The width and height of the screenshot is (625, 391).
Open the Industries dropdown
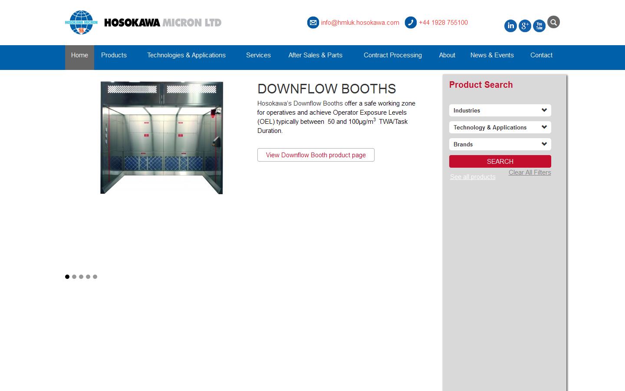coord(500,110)
